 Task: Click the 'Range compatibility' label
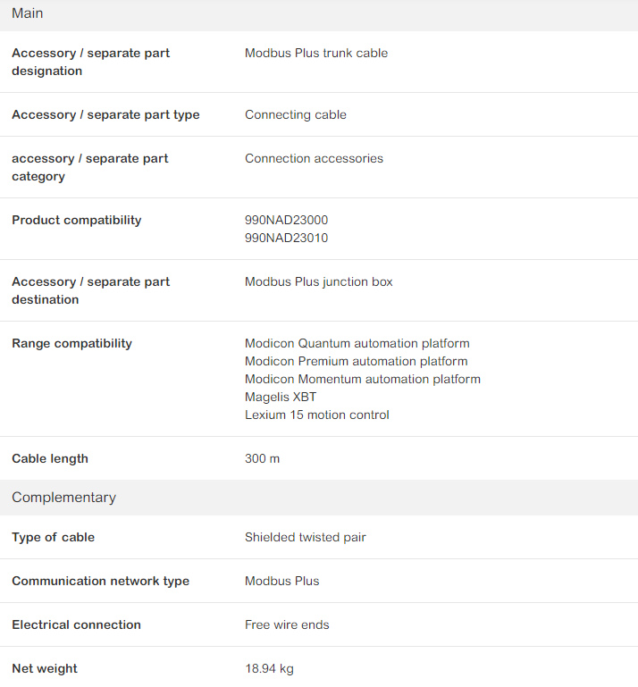click(x=71, y=343)
